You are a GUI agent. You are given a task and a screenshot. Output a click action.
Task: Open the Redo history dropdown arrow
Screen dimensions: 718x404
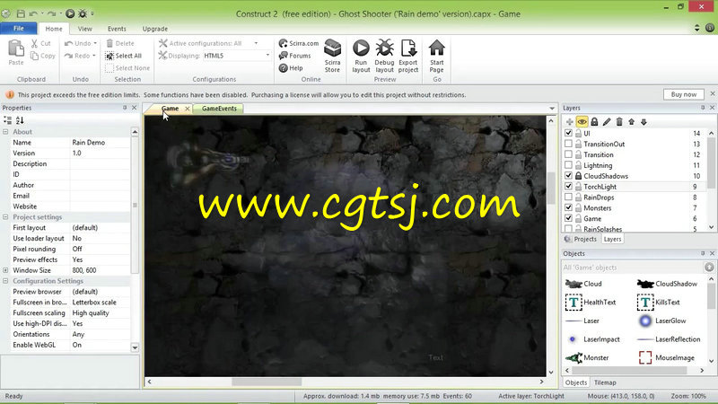[x=94, y=56]
